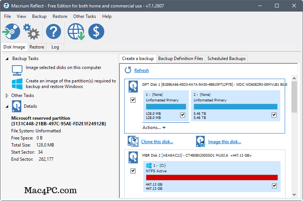Open the Actions... dropdown for Disk 1
Image resolution: width=303 pixels, height=201 pixels.
tap(154, 128)
